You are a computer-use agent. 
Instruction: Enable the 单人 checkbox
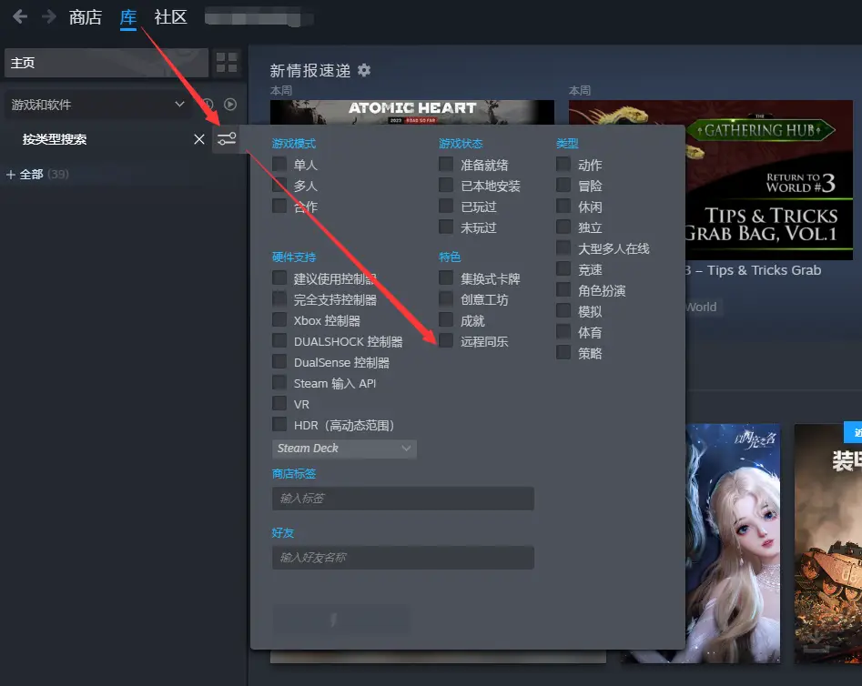pyautogui.click(x=279, y=164)
